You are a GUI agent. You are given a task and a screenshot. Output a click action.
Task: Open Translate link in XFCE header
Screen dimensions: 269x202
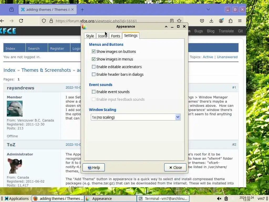(226, 31)
